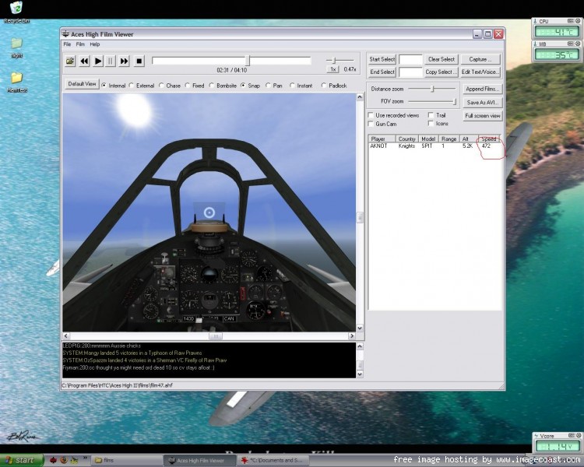Click the film timeline position slider
The width and height of the screenshot is (584, 467).
click(248, 61)
